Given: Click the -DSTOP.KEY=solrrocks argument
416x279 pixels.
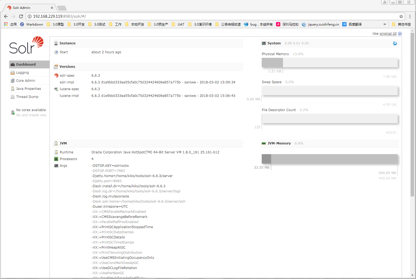Looking at the screenshot, I should (110, 166).
